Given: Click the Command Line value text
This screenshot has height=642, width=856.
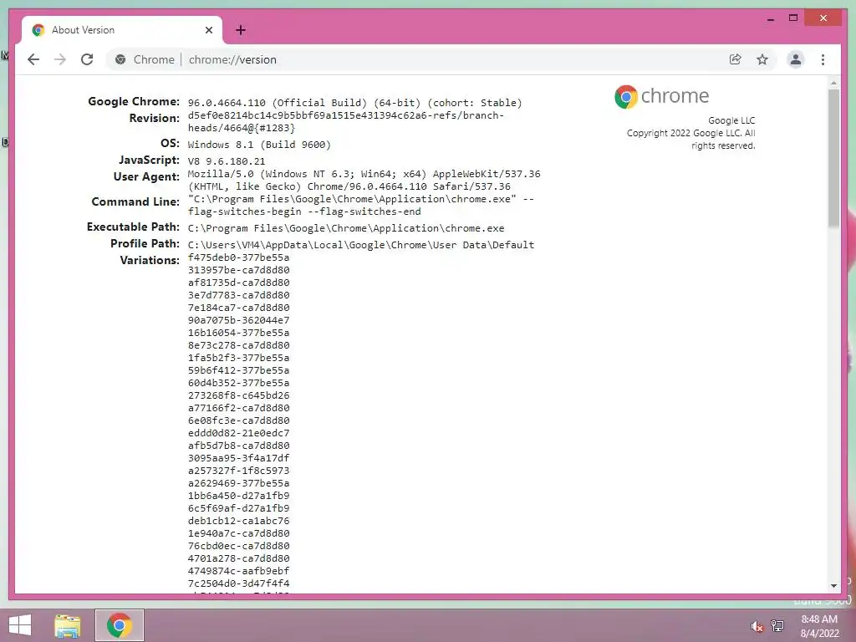Looking at the screenshot, I should (x=361, y=206).
